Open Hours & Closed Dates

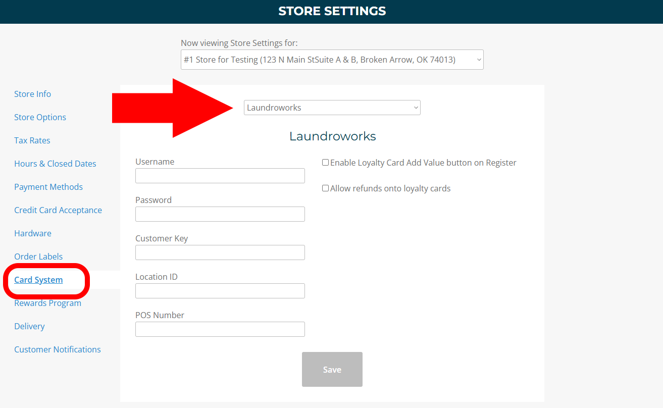click(55, 164)
